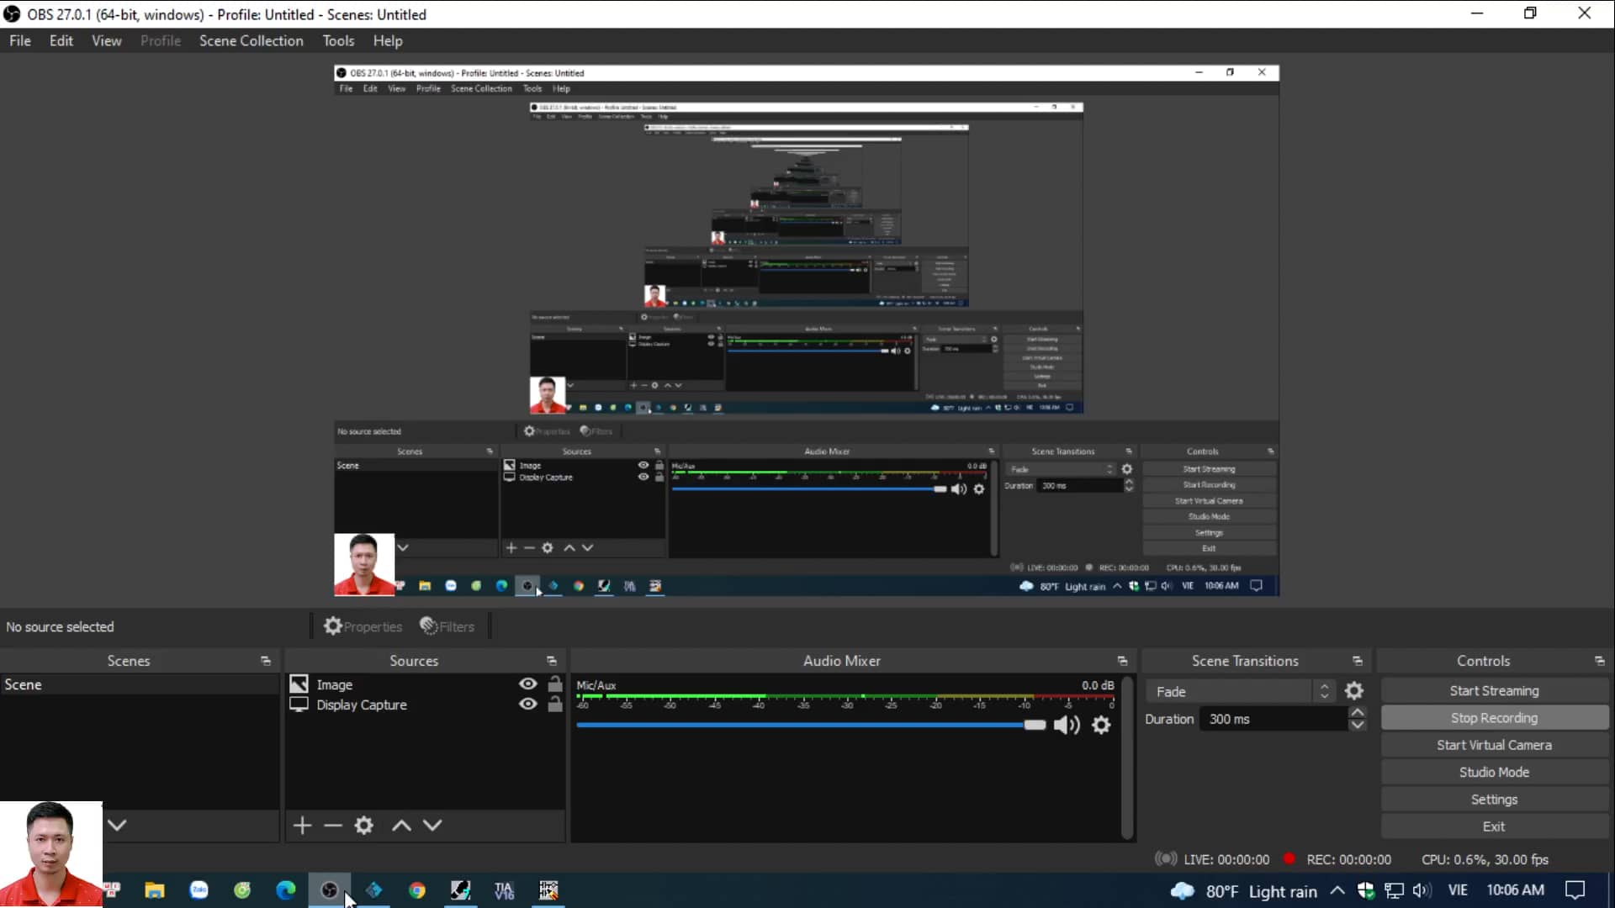Move the selected source down
Image resolution: width=1615 pixels, height=908 pixels.
tap(432, 826)
